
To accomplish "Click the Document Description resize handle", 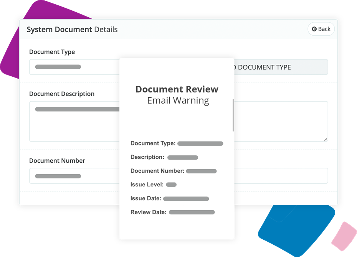I will (326, 139).
